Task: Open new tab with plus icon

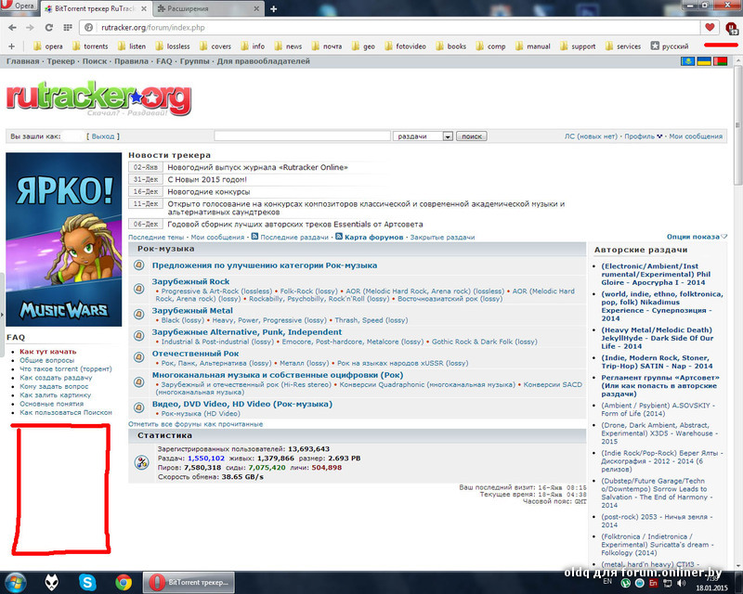Action: [273, 8]
